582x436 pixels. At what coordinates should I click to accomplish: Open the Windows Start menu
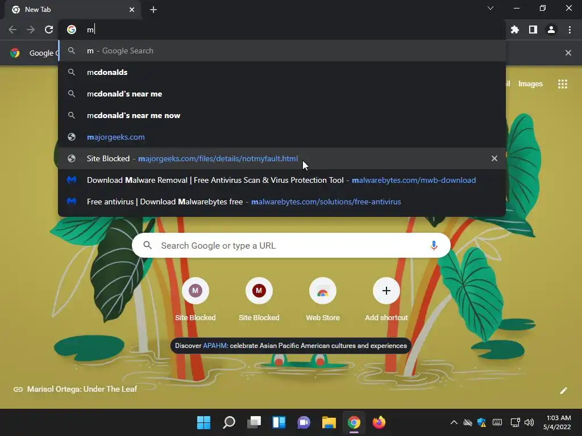(x=203, y=422)
